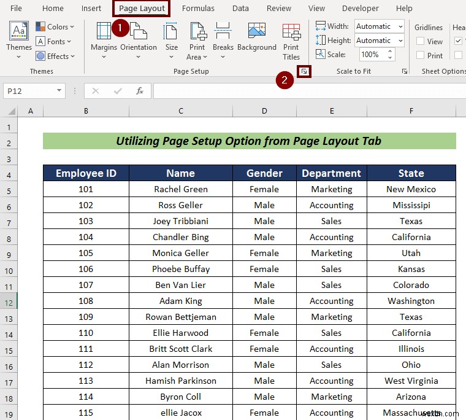Click the Select All corner triangle
Image resolution: width=466 pixels, height=420 pixels.
(11, 111)
